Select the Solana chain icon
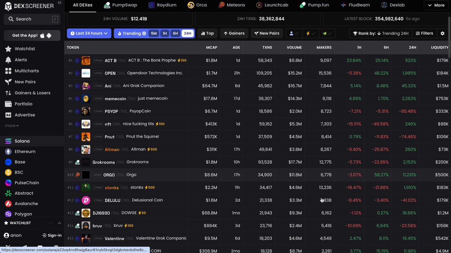The height and width of the screenshot is (253, 451). 8,141
